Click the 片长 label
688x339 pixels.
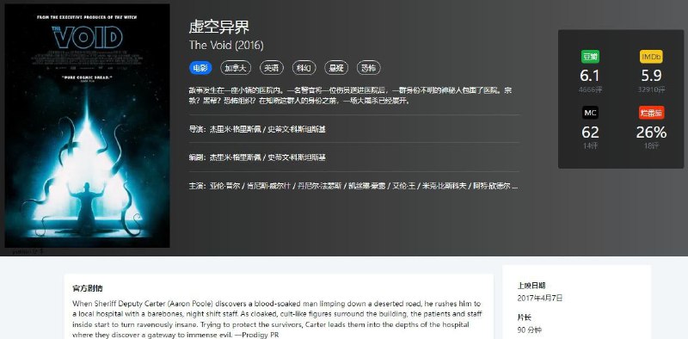pyautogui.click(x=525, y=317)
